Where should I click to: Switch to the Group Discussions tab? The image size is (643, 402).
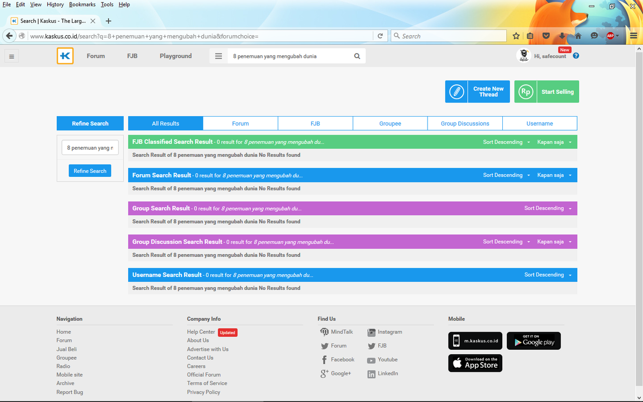tap(465, 124)
